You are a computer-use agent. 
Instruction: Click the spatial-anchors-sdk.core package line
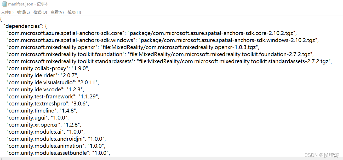152,33
